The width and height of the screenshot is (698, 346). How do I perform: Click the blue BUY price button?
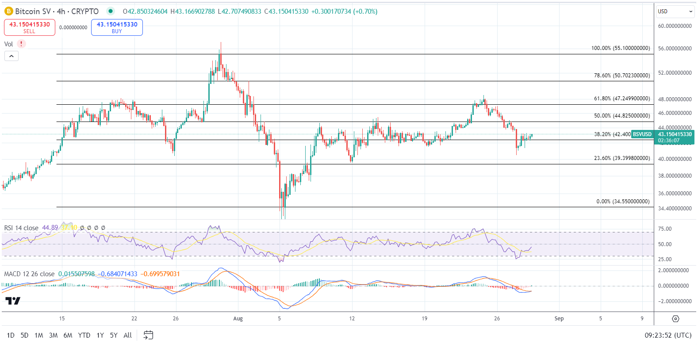click(117, 27)
